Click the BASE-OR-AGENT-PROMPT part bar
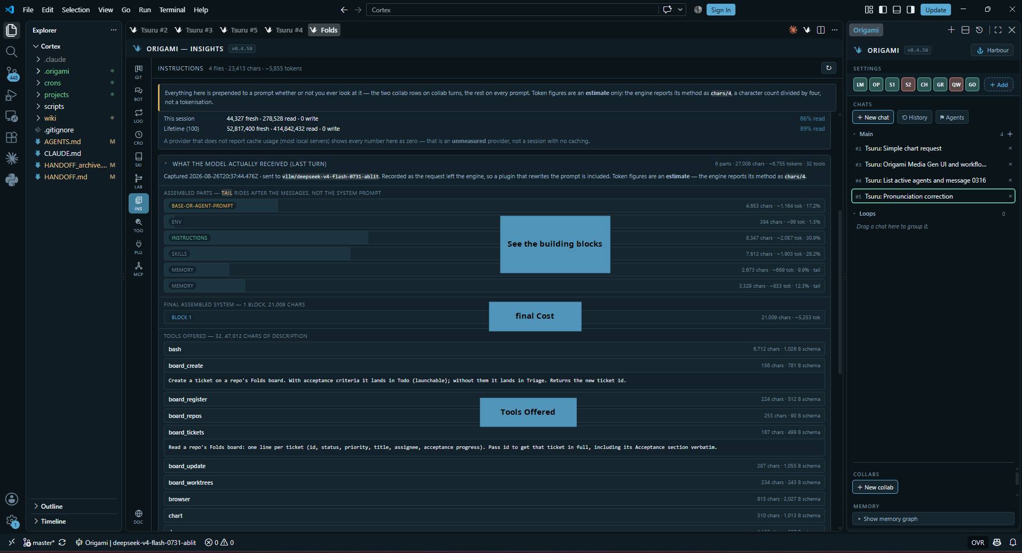The height and width of the screenshot is (553, 1022). coord(494,206)
